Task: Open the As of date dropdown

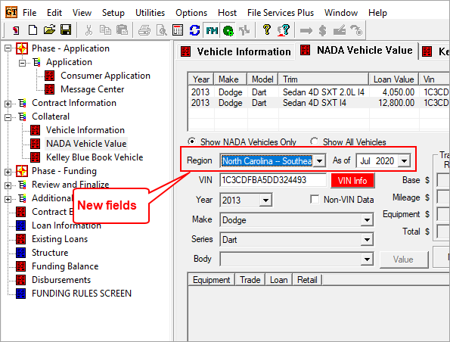Action: pos(404,161)
